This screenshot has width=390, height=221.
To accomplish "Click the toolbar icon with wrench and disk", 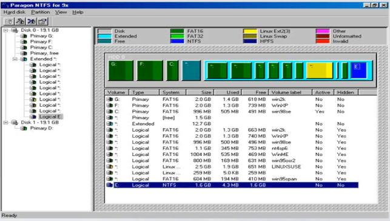I will click(20, 21).
